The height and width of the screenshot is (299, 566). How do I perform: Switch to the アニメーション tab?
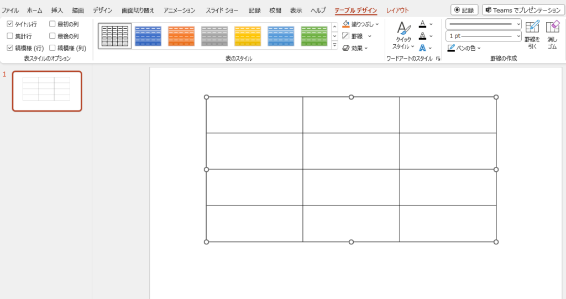pyautogui.click(x=180, y=11)
